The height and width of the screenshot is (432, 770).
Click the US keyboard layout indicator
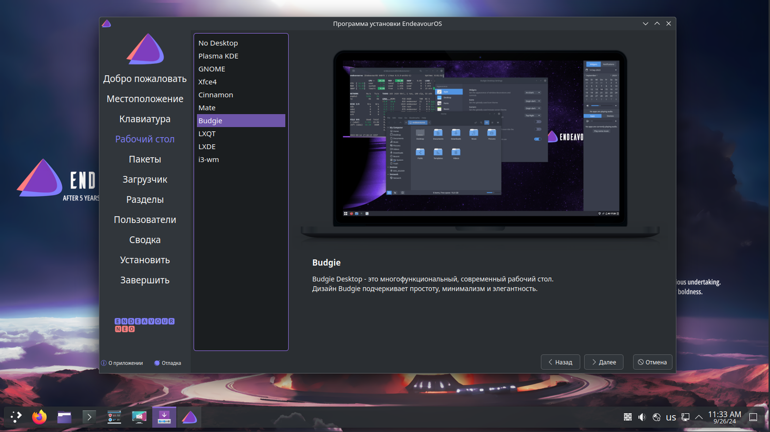[x=671, y=418]
